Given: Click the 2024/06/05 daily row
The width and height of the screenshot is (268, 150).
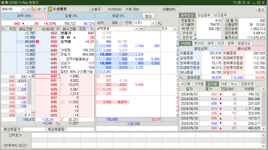Looking at the screenshot, I should click(x=220, y=99).
